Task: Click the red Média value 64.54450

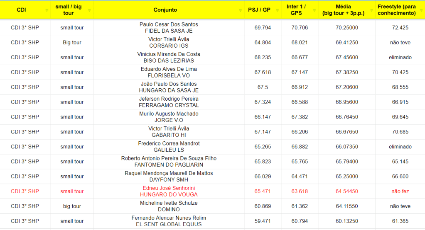Action: 346,191
